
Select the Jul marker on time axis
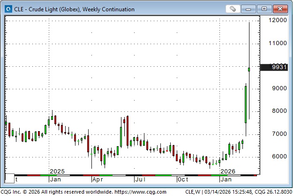click(x=140, y=179)
